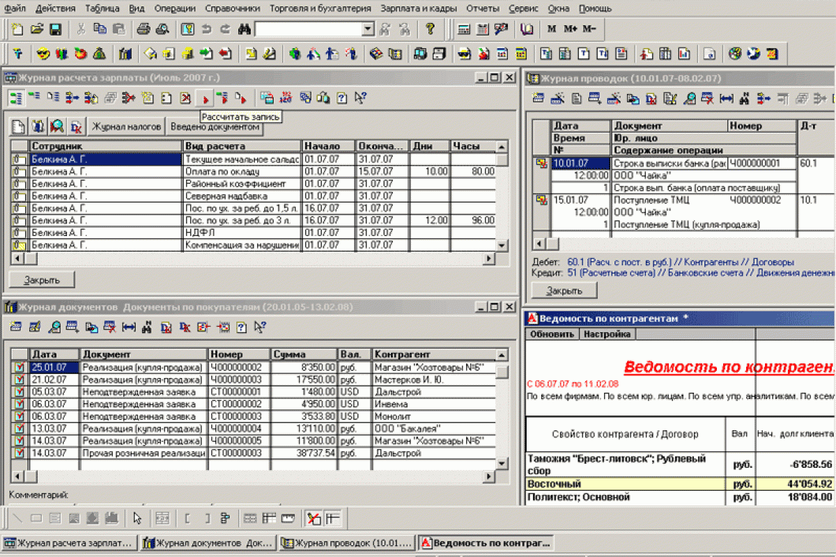Viewport: 836px width, 557px height.
Task: Click binoculars icon in Журнал проводок toolbar
Action: pyautogui.click(x=744, y=99)
